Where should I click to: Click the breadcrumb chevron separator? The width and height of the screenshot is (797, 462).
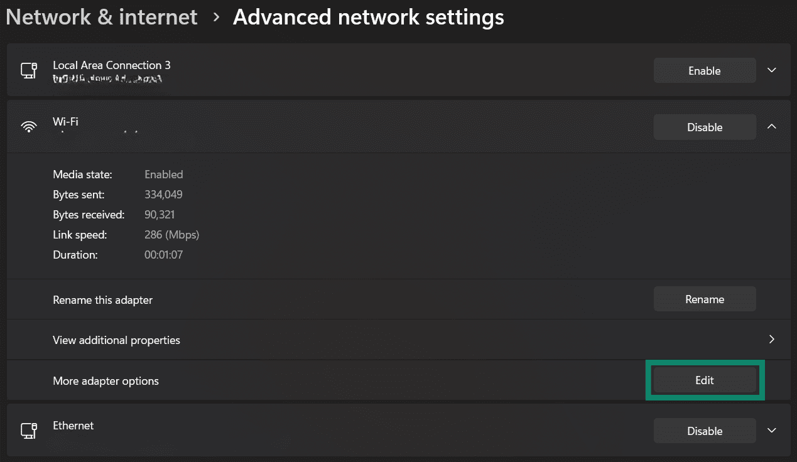tap(215, 18)
